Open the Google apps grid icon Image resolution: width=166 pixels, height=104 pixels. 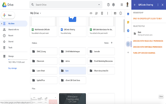122,5
